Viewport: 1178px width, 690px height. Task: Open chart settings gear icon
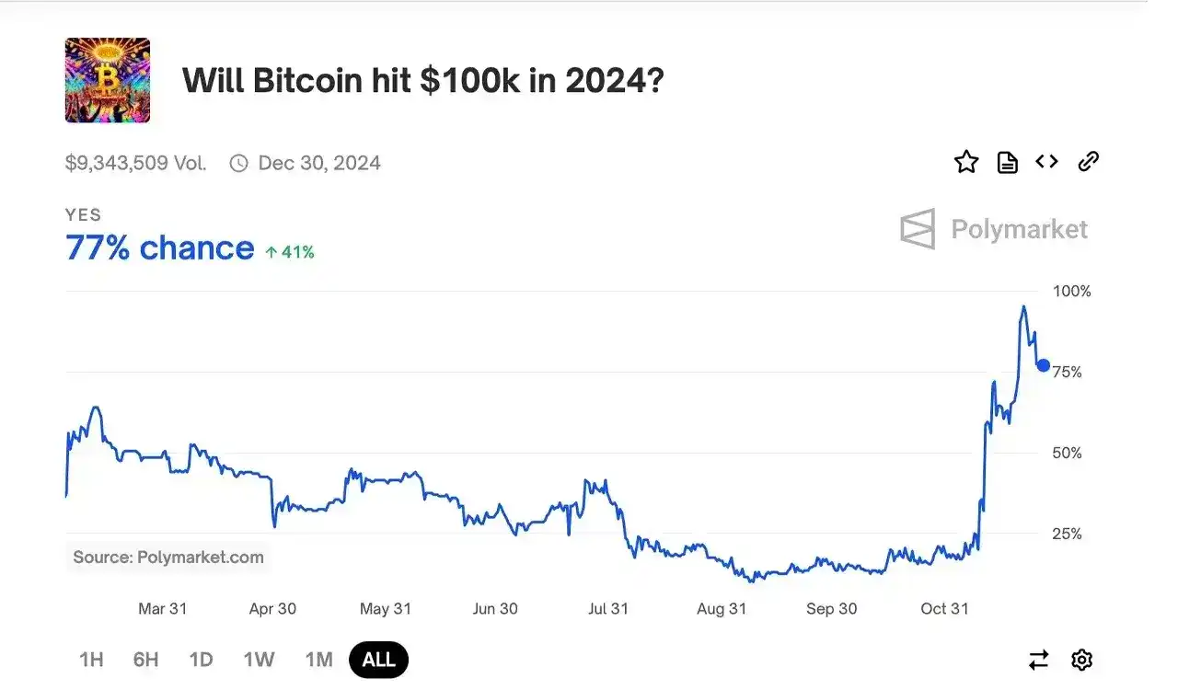1082,660
